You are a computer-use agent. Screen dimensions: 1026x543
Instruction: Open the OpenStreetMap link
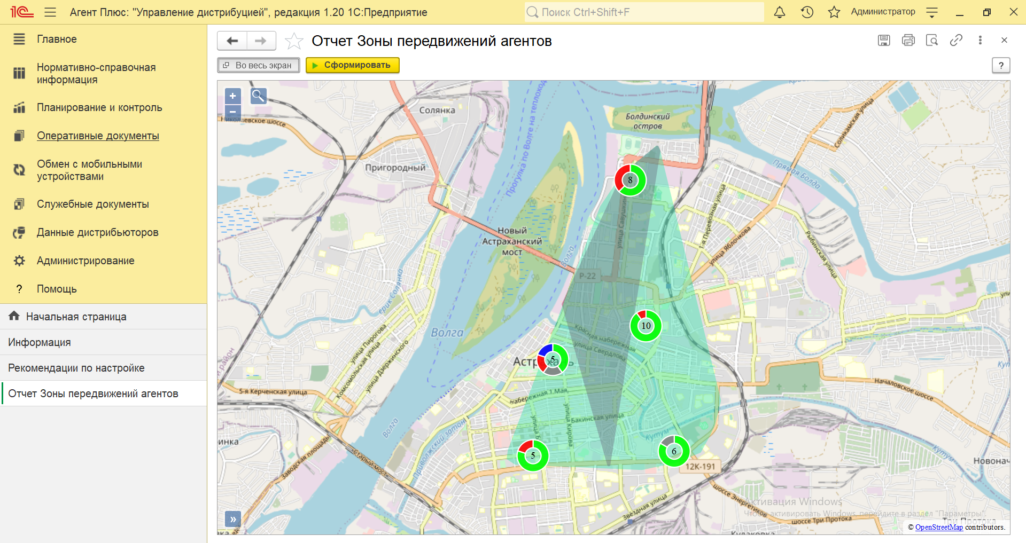click(939, 527)
